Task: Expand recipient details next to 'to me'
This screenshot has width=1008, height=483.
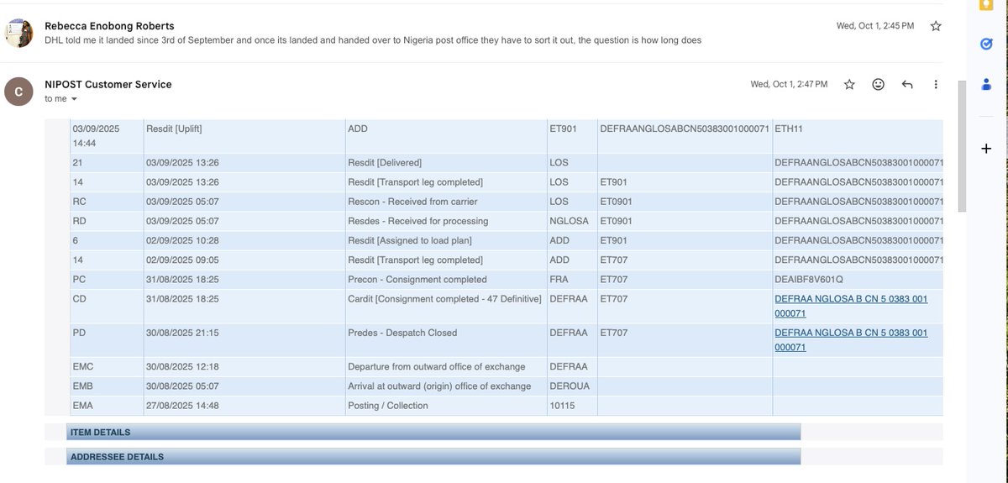Action: pyautogui.click(x=74, y=99)
